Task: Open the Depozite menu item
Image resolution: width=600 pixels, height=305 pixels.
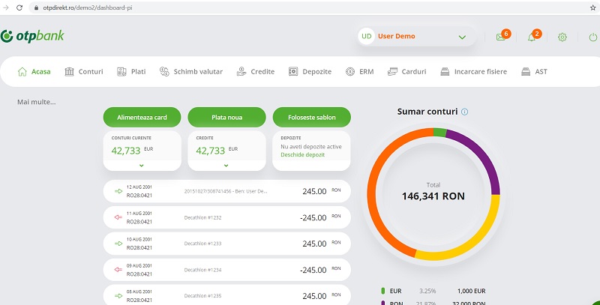Action: point(310,71)
